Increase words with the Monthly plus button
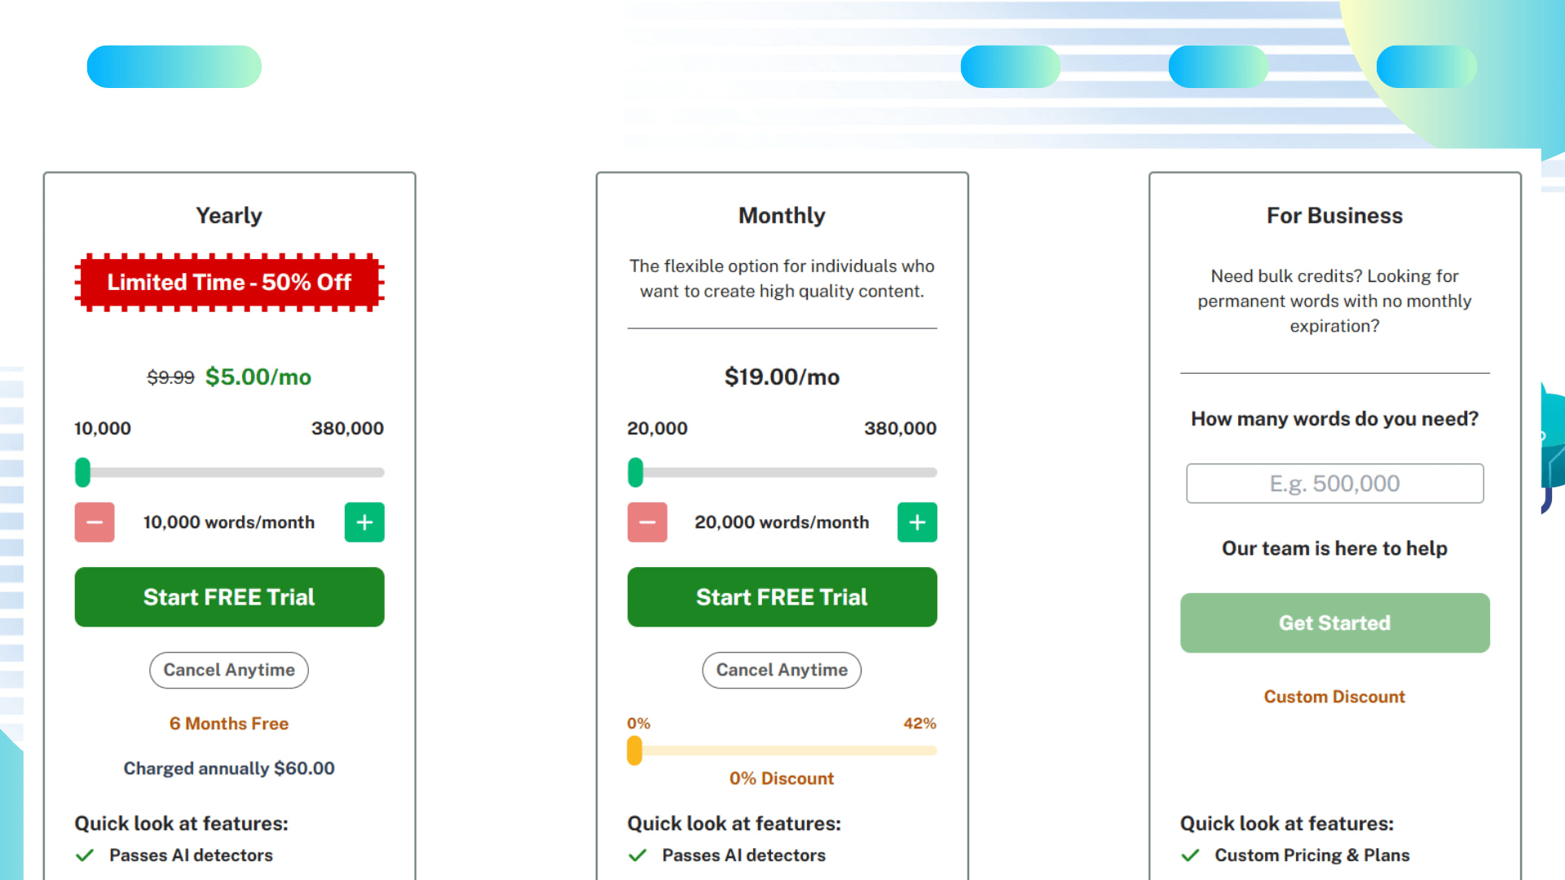The image size is (1565, 880). pyautogui.click(x=917, y=522)
